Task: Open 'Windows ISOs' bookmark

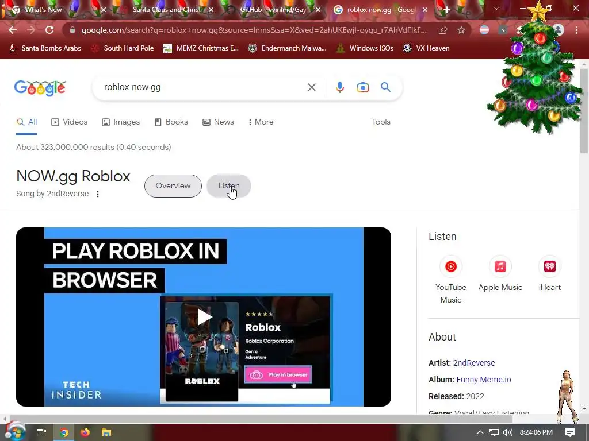Action: pos(365,48)
